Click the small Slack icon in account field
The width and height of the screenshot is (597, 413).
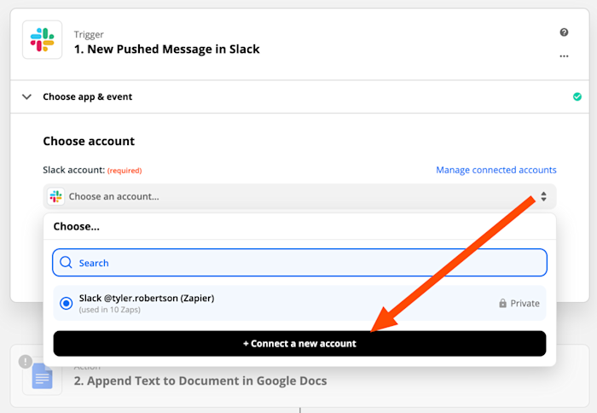pos(56,196)
